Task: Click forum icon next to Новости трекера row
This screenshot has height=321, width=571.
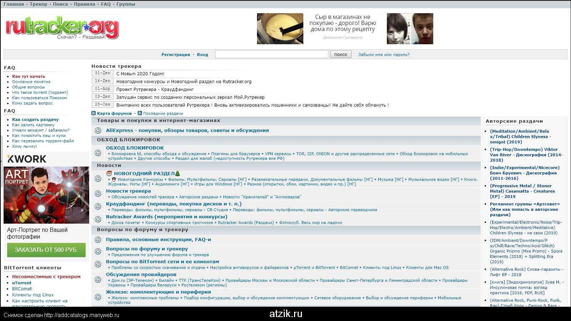Action: click(x=98, y=194)
